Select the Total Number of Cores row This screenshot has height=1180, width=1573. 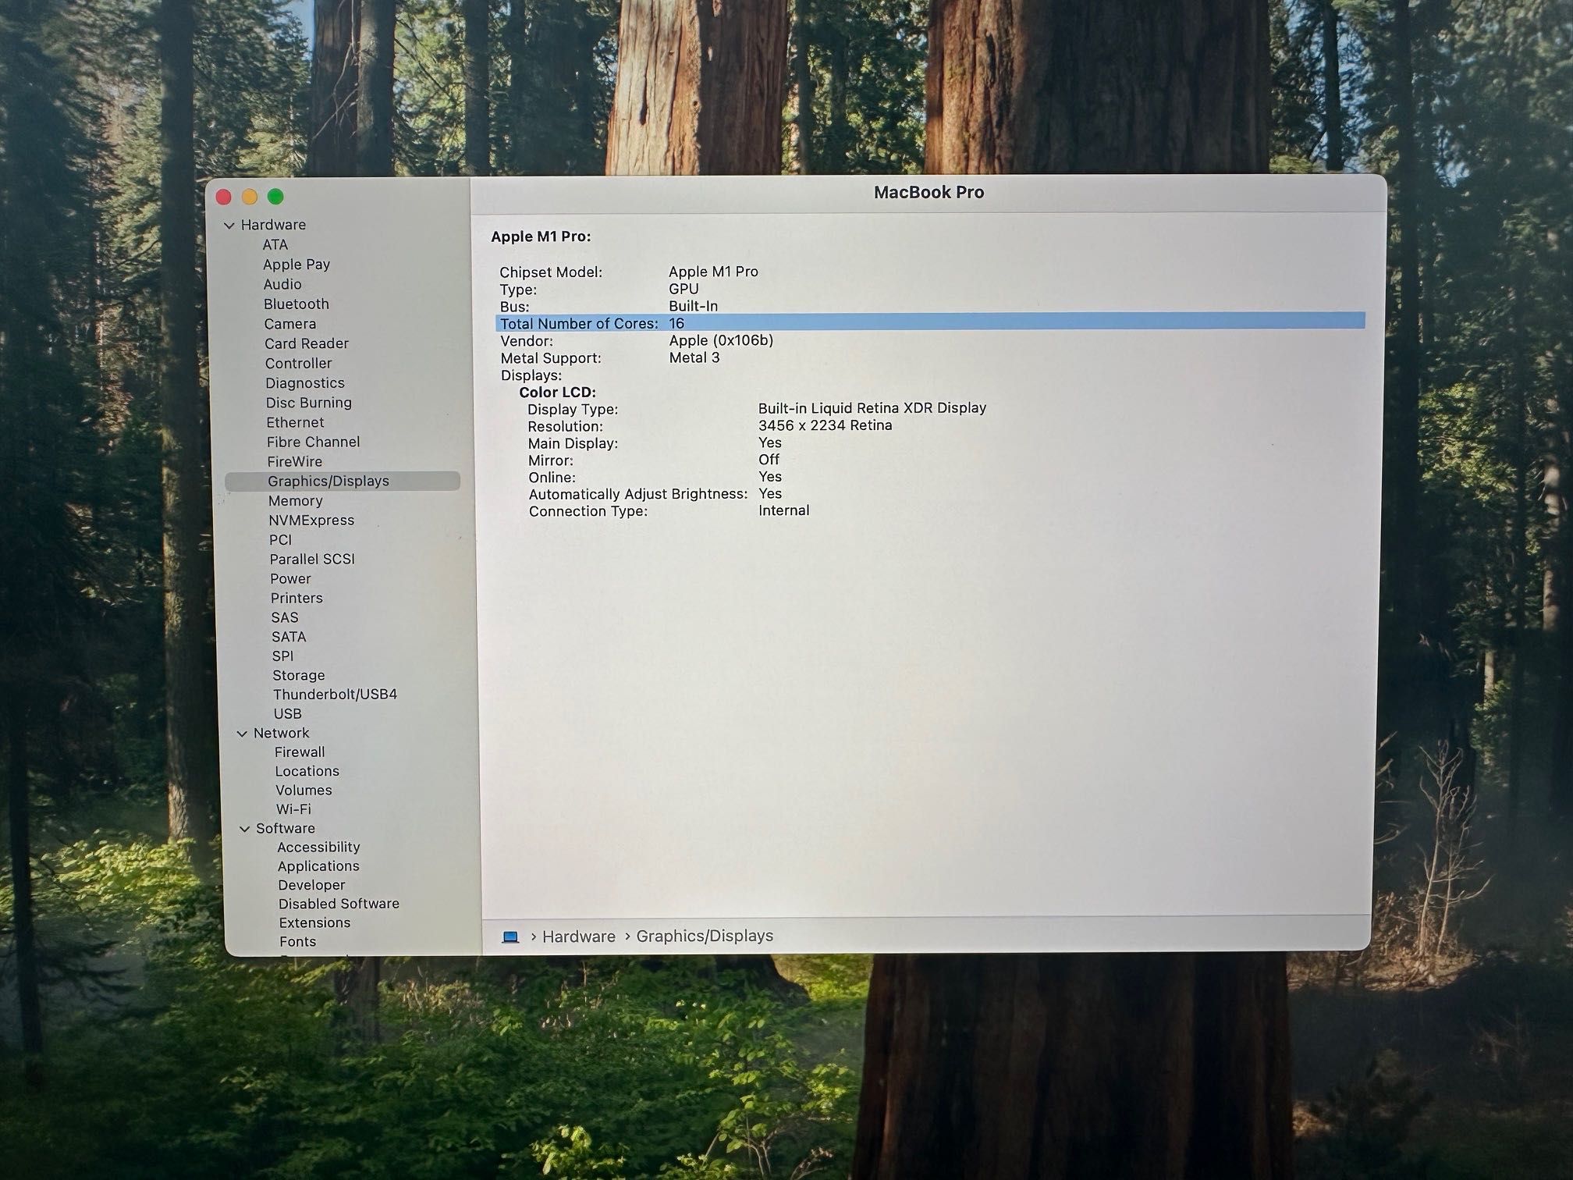[931, 322]
